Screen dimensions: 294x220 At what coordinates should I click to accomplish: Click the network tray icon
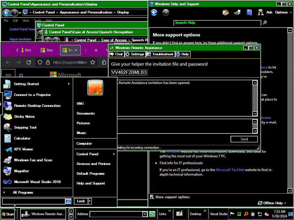coord(260,214)
